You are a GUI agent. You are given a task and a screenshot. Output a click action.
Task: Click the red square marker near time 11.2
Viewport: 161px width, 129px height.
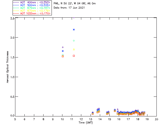click(x=74, y=56)
